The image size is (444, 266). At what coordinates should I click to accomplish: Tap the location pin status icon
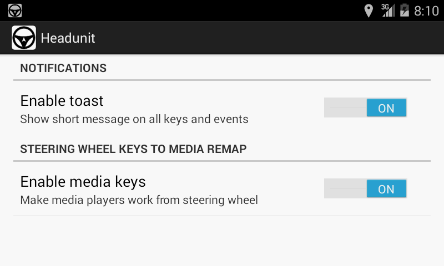368,11
